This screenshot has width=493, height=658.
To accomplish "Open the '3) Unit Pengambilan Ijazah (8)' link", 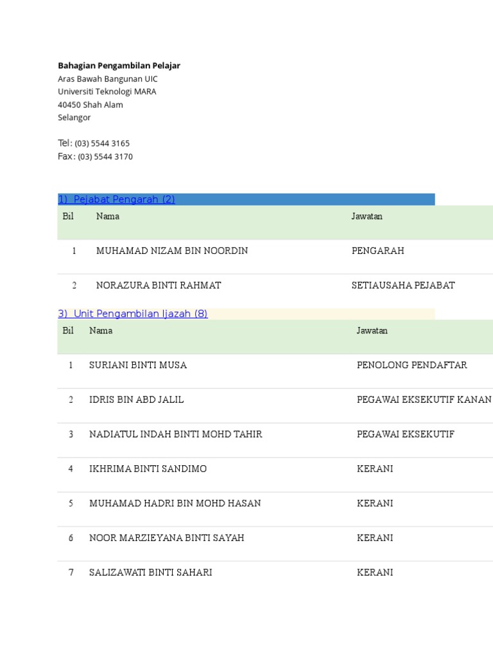I will click(133, 314).
